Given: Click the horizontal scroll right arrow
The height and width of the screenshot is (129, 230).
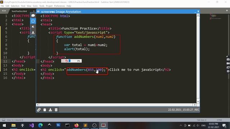Looking at the screenshot, I should pyautogui.click(x=195, y=105).
